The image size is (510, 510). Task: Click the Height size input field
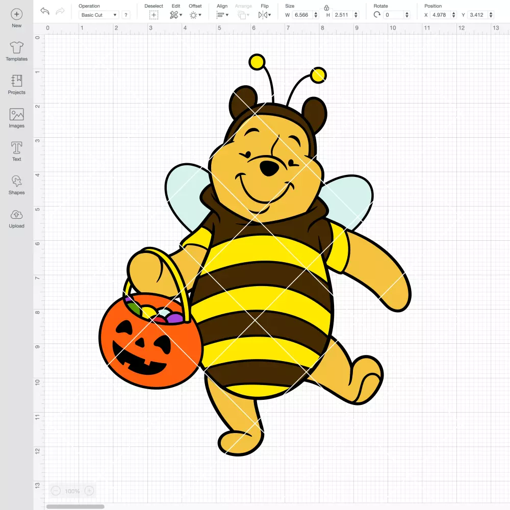pyautogui.click(x=343, y=15)
